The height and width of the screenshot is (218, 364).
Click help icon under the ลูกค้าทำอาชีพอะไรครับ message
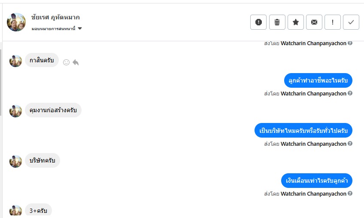point(350,94)
